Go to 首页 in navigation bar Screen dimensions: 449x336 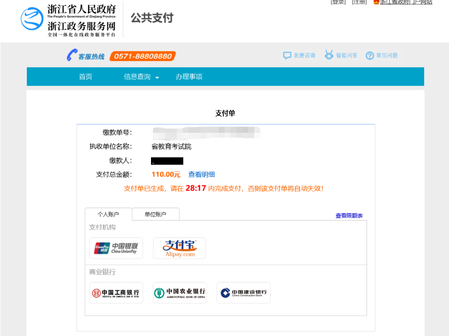85,77
